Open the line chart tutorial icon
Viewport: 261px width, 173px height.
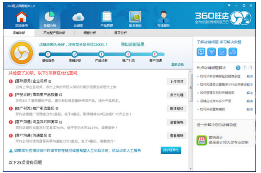coord(222,52)
